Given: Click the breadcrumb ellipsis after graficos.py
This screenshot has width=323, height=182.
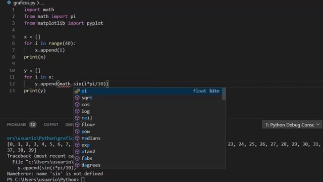Looking at the screenshot, I should point(42,3).
